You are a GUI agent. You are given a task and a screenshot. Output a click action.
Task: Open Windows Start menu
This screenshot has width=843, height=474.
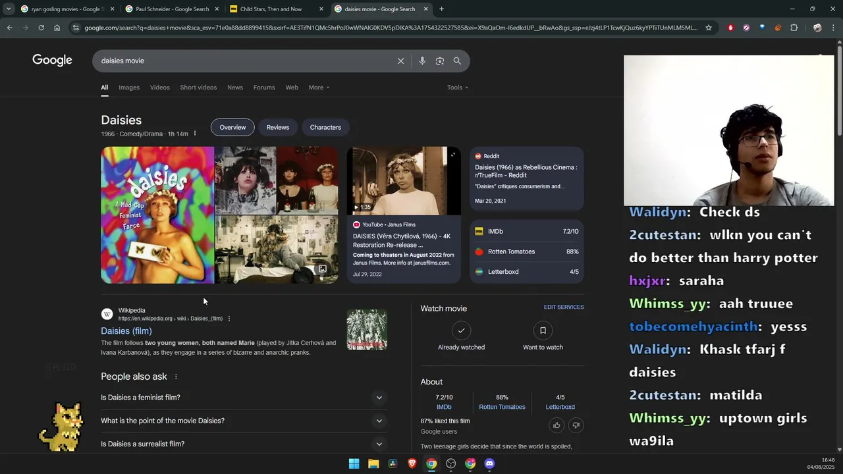pos(354,463)
